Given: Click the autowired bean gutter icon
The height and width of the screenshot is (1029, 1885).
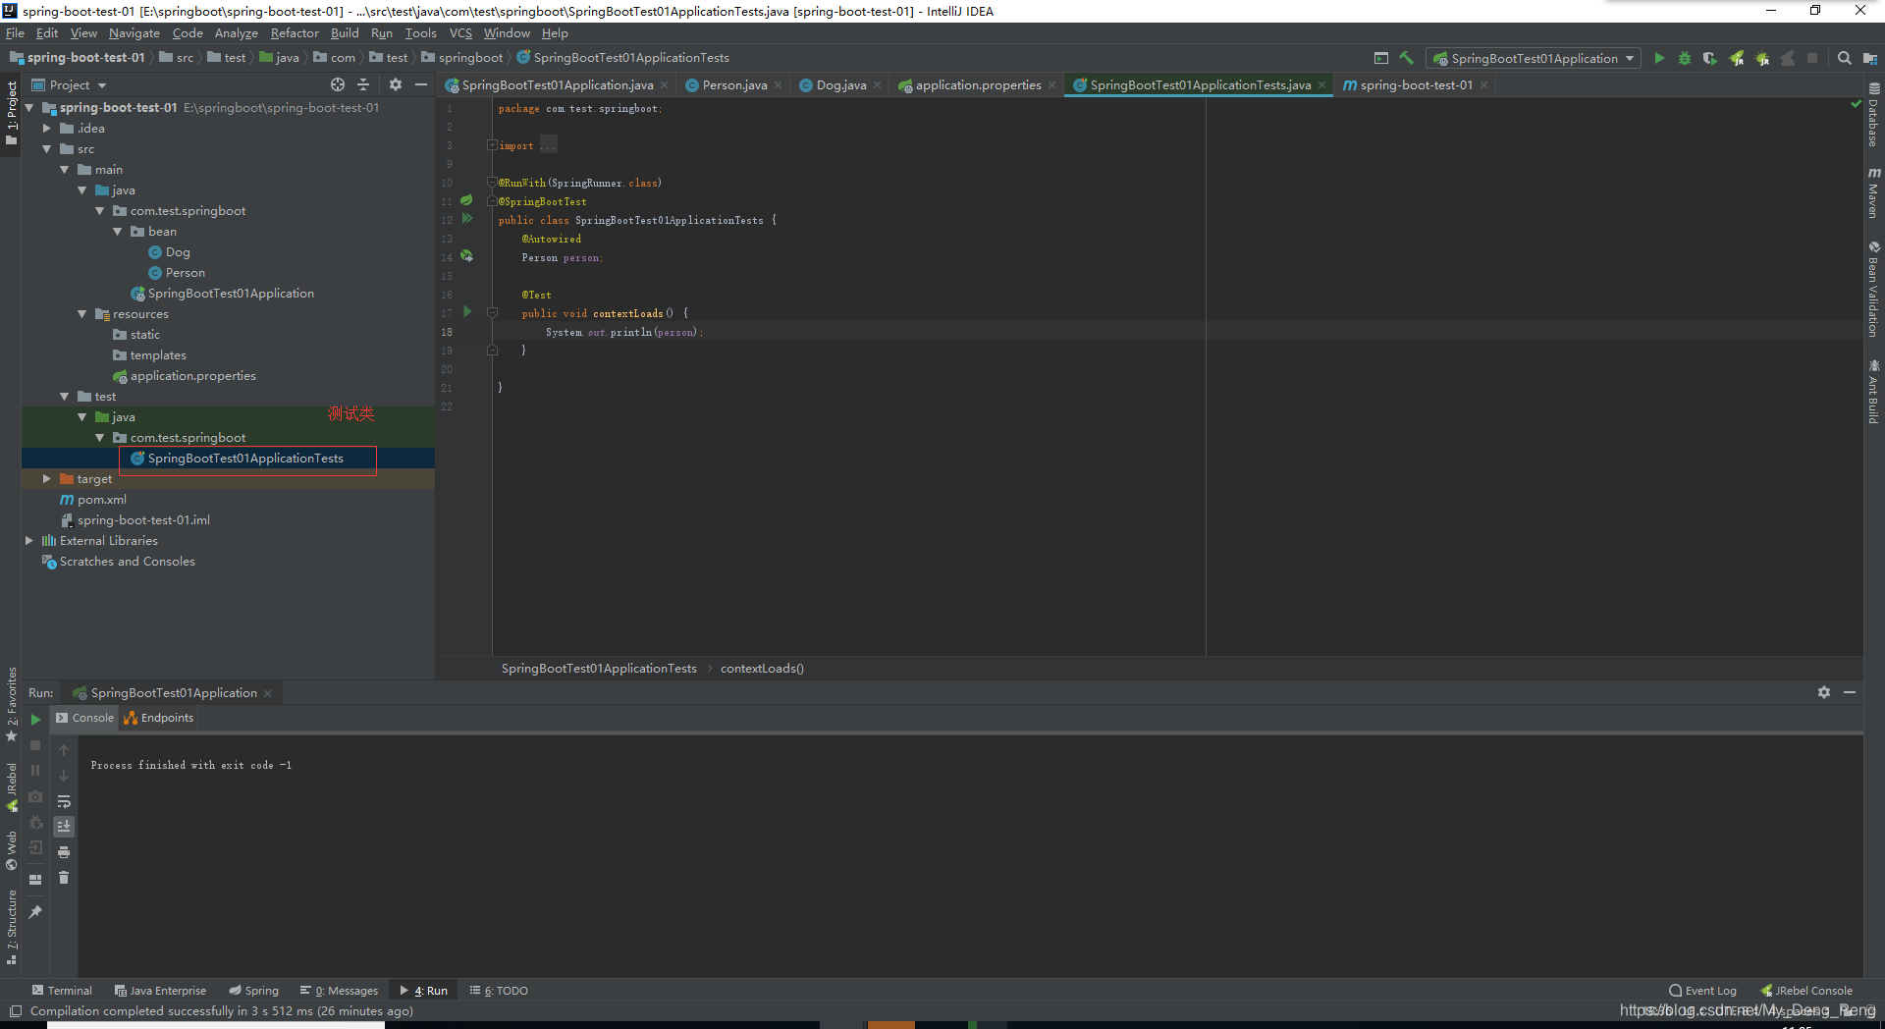Looking at the screenshot, I should [467, 256].
